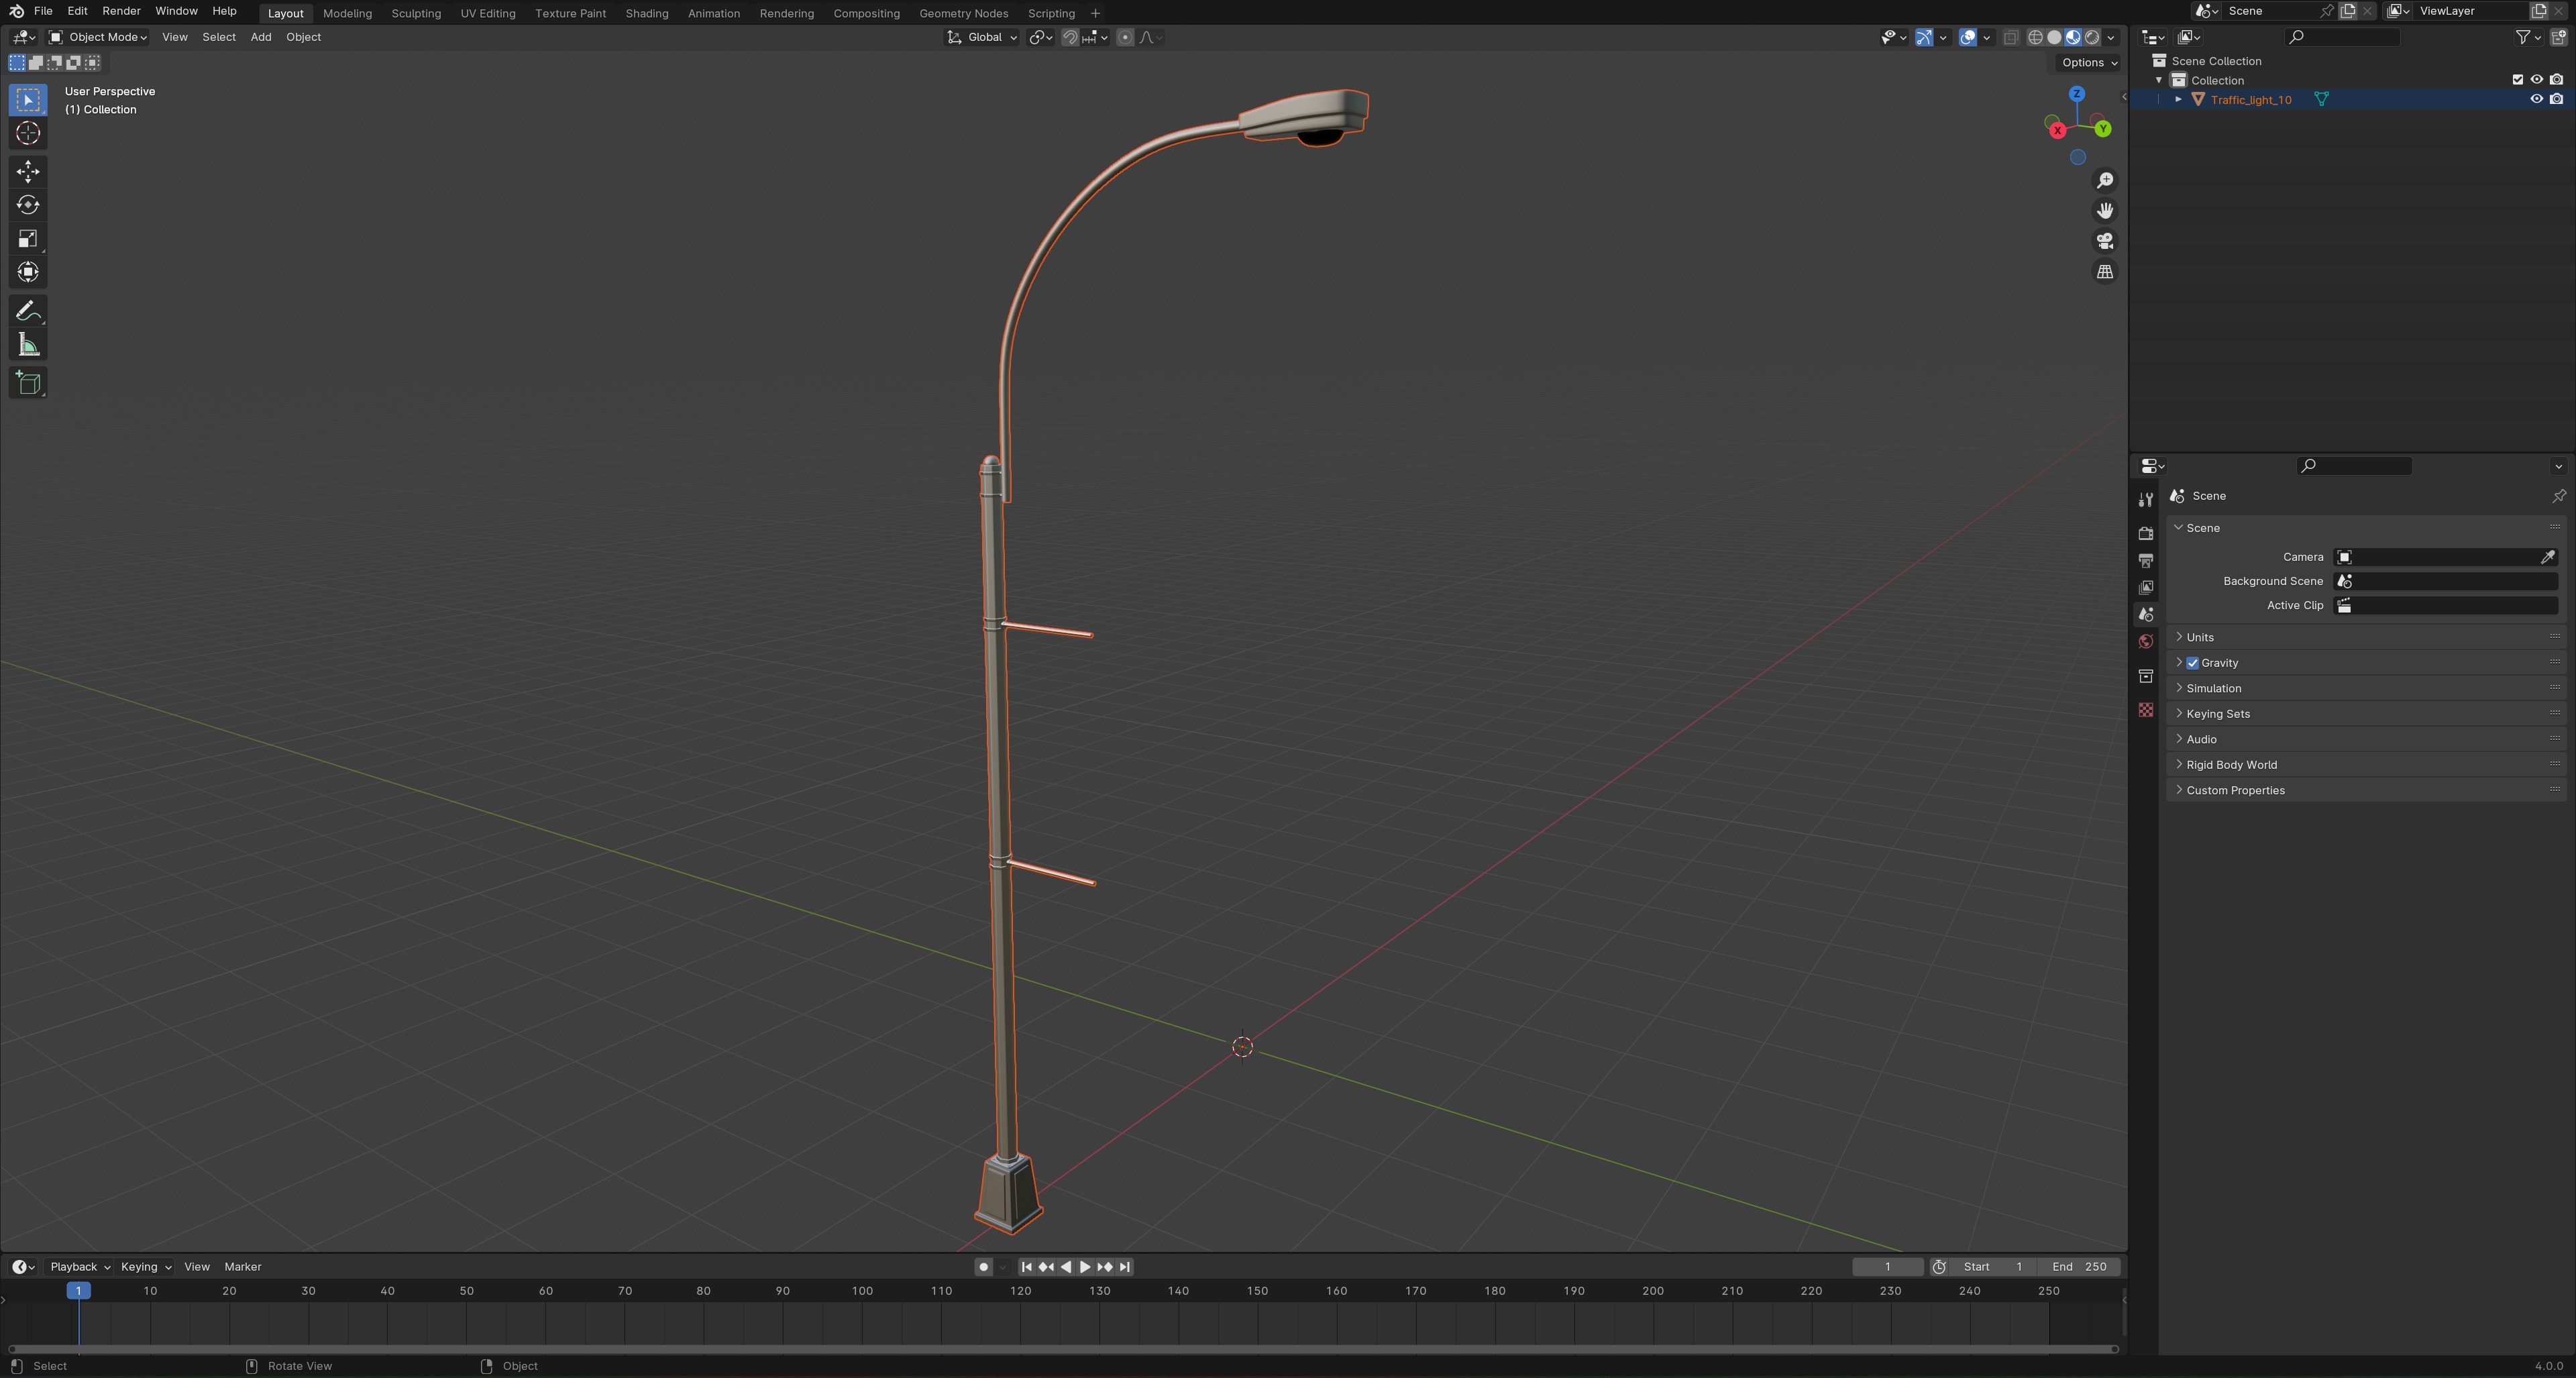Toggle auto keying record button

point(984,1267)
